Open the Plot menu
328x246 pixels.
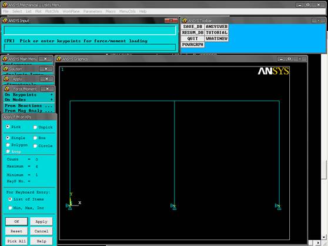38,11
